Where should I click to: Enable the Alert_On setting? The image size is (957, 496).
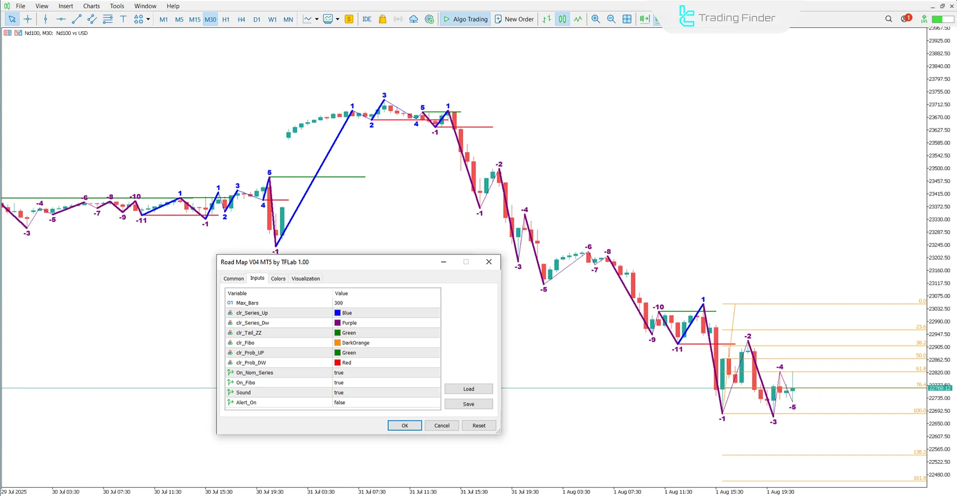pos(386,402)
